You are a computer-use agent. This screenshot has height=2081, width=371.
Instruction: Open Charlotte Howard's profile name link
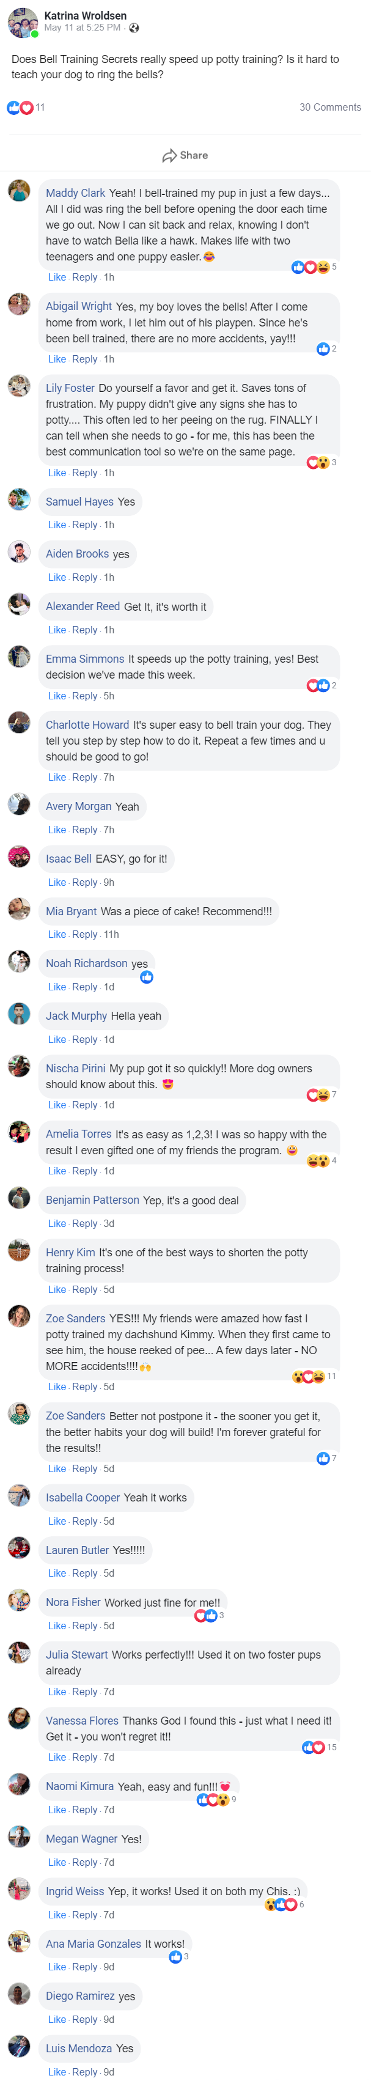87,724
